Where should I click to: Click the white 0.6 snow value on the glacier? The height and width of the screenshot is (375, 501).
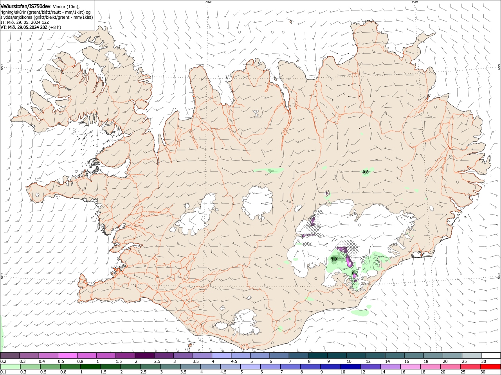coord(341,250)
